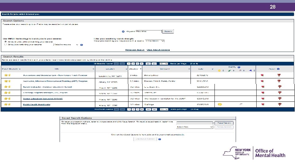
Task: Click right action icon for Parsons Child job
Action: pos(279,81)
